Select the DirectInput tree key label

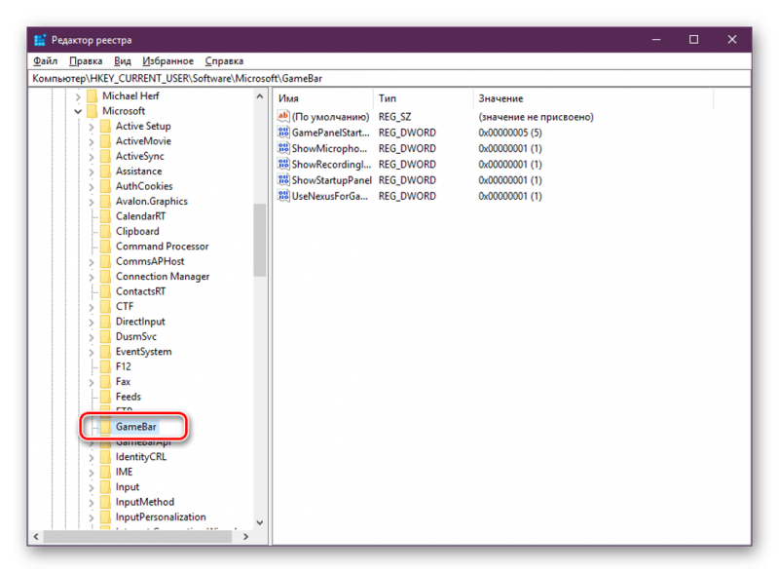(x=140, y=322)
